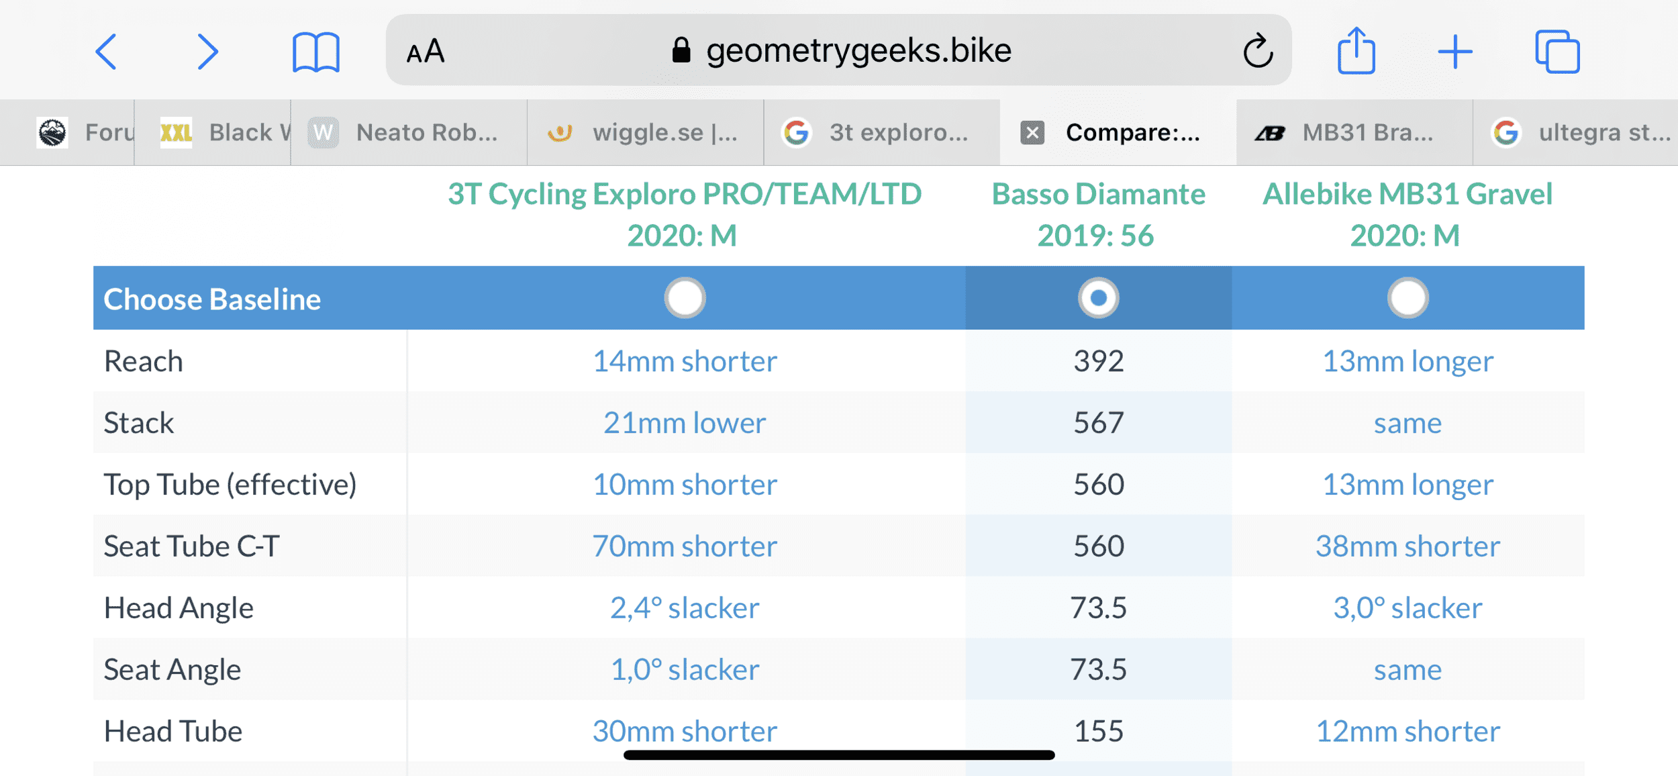Click the Seat Angle row label
The height and width of the screenshot is (776, 1678).
(x=172, y=670)
